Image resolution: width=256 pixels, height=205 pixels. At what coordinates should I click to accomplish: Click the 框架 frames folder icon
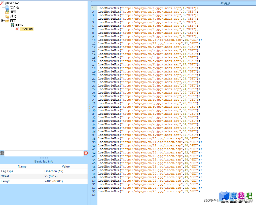point(7,12)
